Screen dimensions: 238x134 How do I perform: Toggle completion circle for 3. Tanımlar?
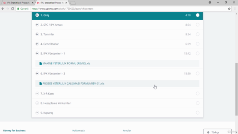(x=197, y=34)
